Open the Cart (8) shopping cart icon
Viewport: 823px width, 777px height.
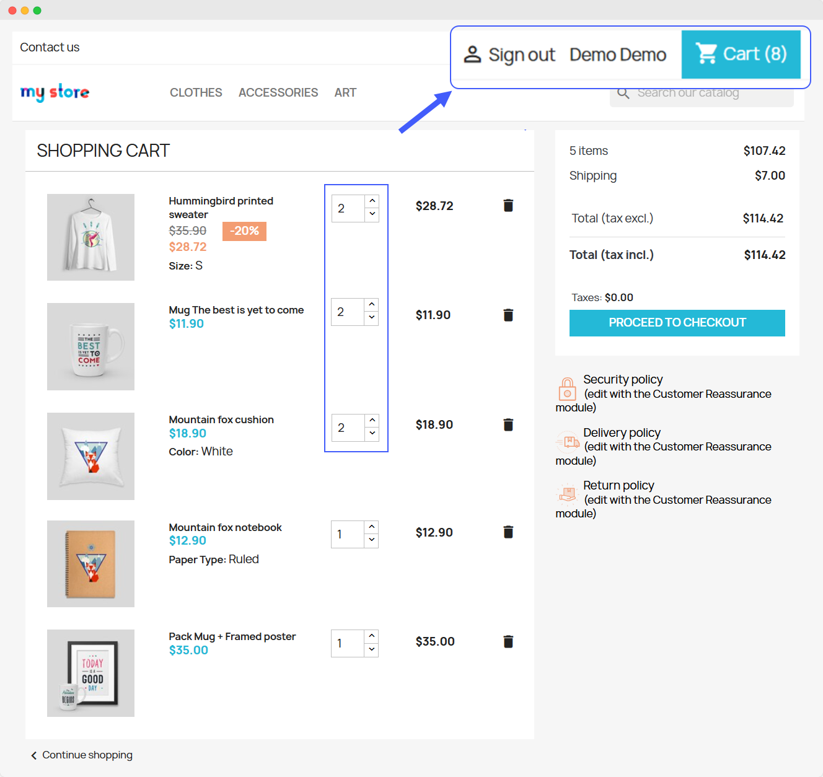click(706, 54)
